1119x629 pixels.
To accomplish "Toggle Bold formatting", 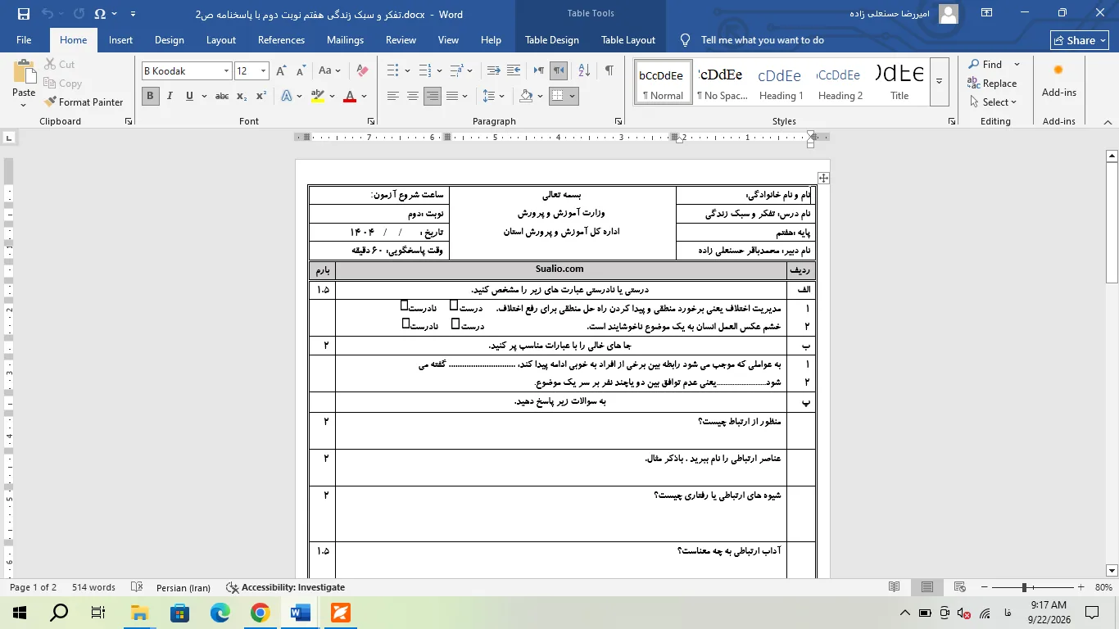I will (x=150, y=97).
